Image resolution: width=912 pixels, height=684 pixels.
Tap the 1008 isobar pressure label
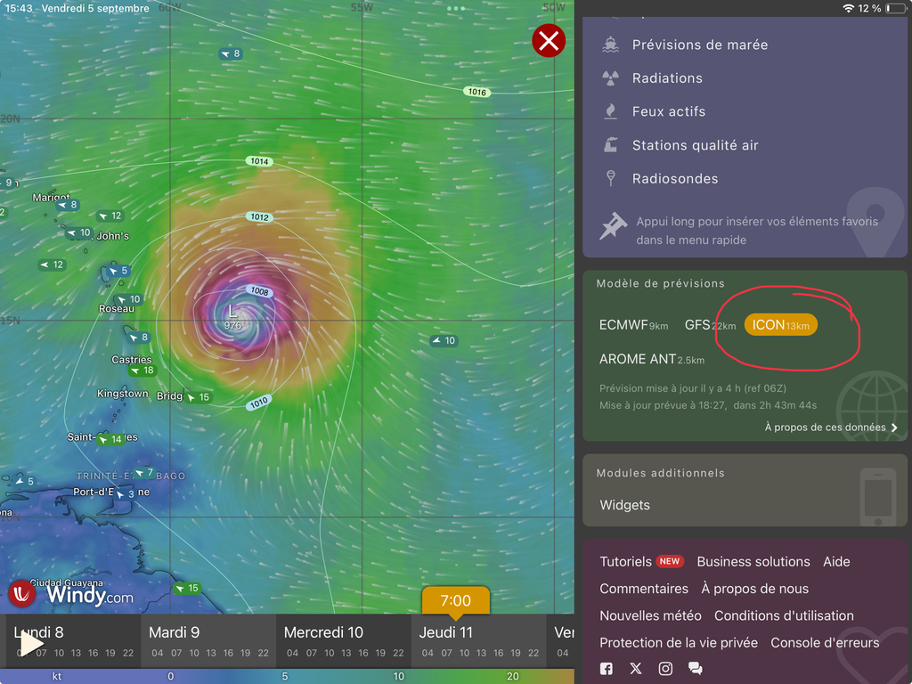[259, 291]
